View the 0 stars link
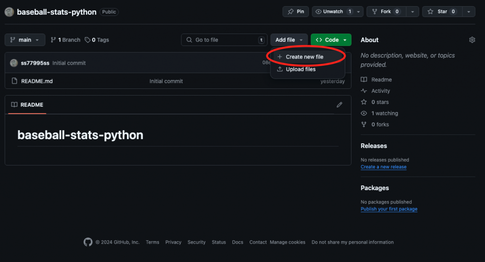 tap(375, 102)
